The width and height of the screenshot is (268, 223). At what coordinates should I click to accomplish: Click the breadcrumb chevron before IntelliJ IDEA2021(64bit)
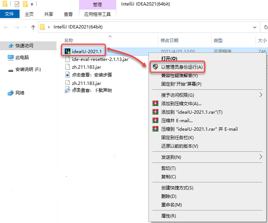click(49, 27)
